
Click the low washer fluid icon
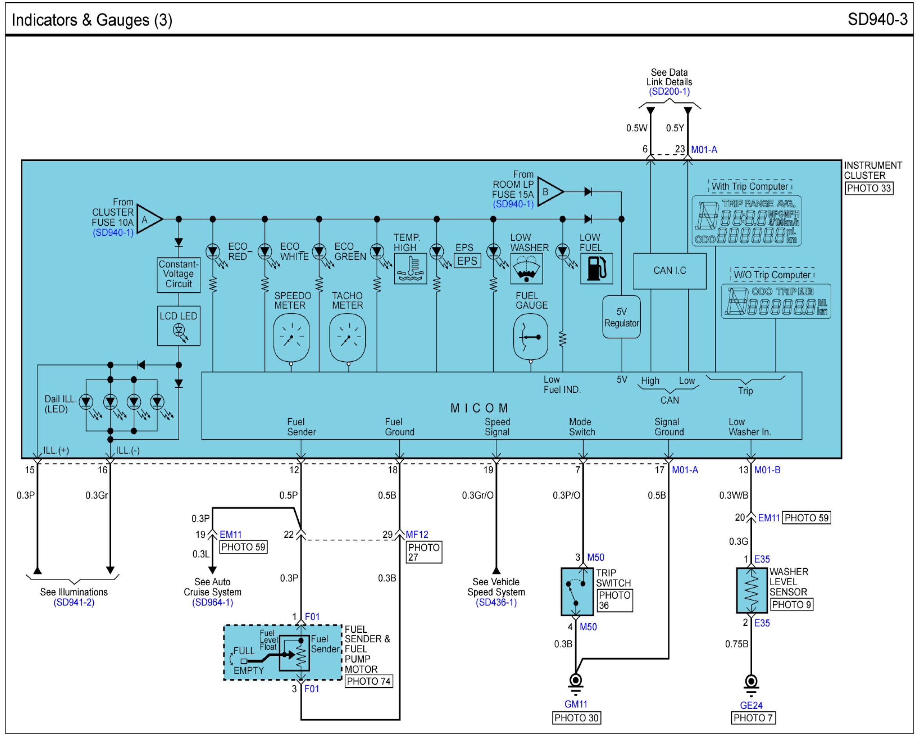pyautogui.click(x=526, y=269)
